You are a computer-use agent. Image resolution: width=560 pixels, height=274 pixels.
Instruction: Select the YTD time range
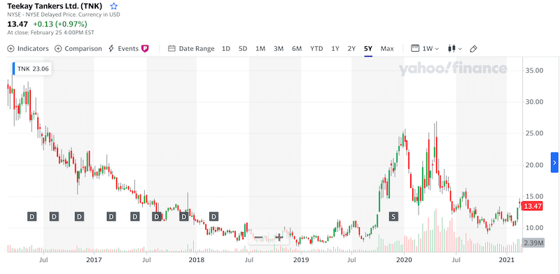point(316,48)
